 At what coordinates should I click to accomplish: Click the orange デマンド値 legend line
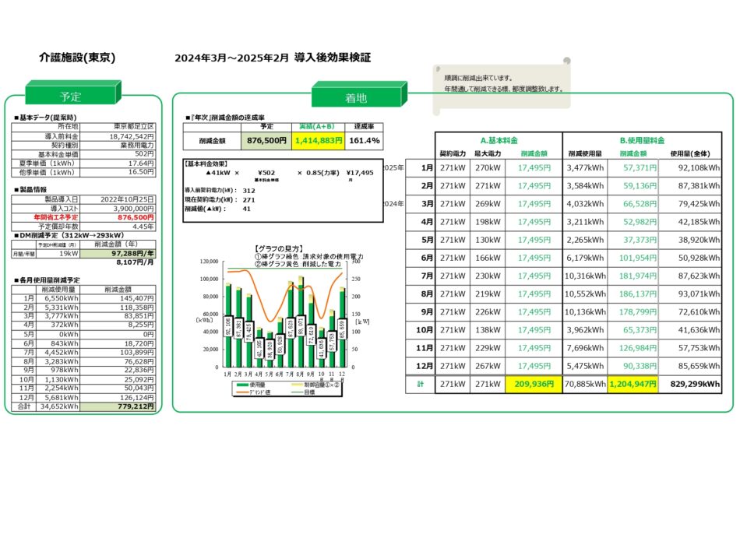(243, 391)
